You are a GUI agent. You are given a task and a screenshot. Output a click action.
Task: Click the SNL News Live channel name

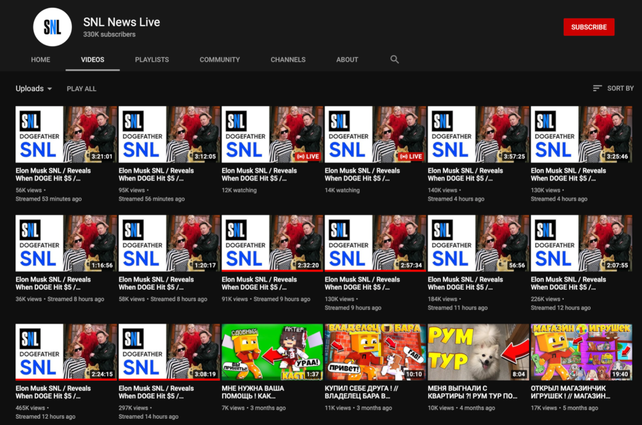click(x=121, y=22)
